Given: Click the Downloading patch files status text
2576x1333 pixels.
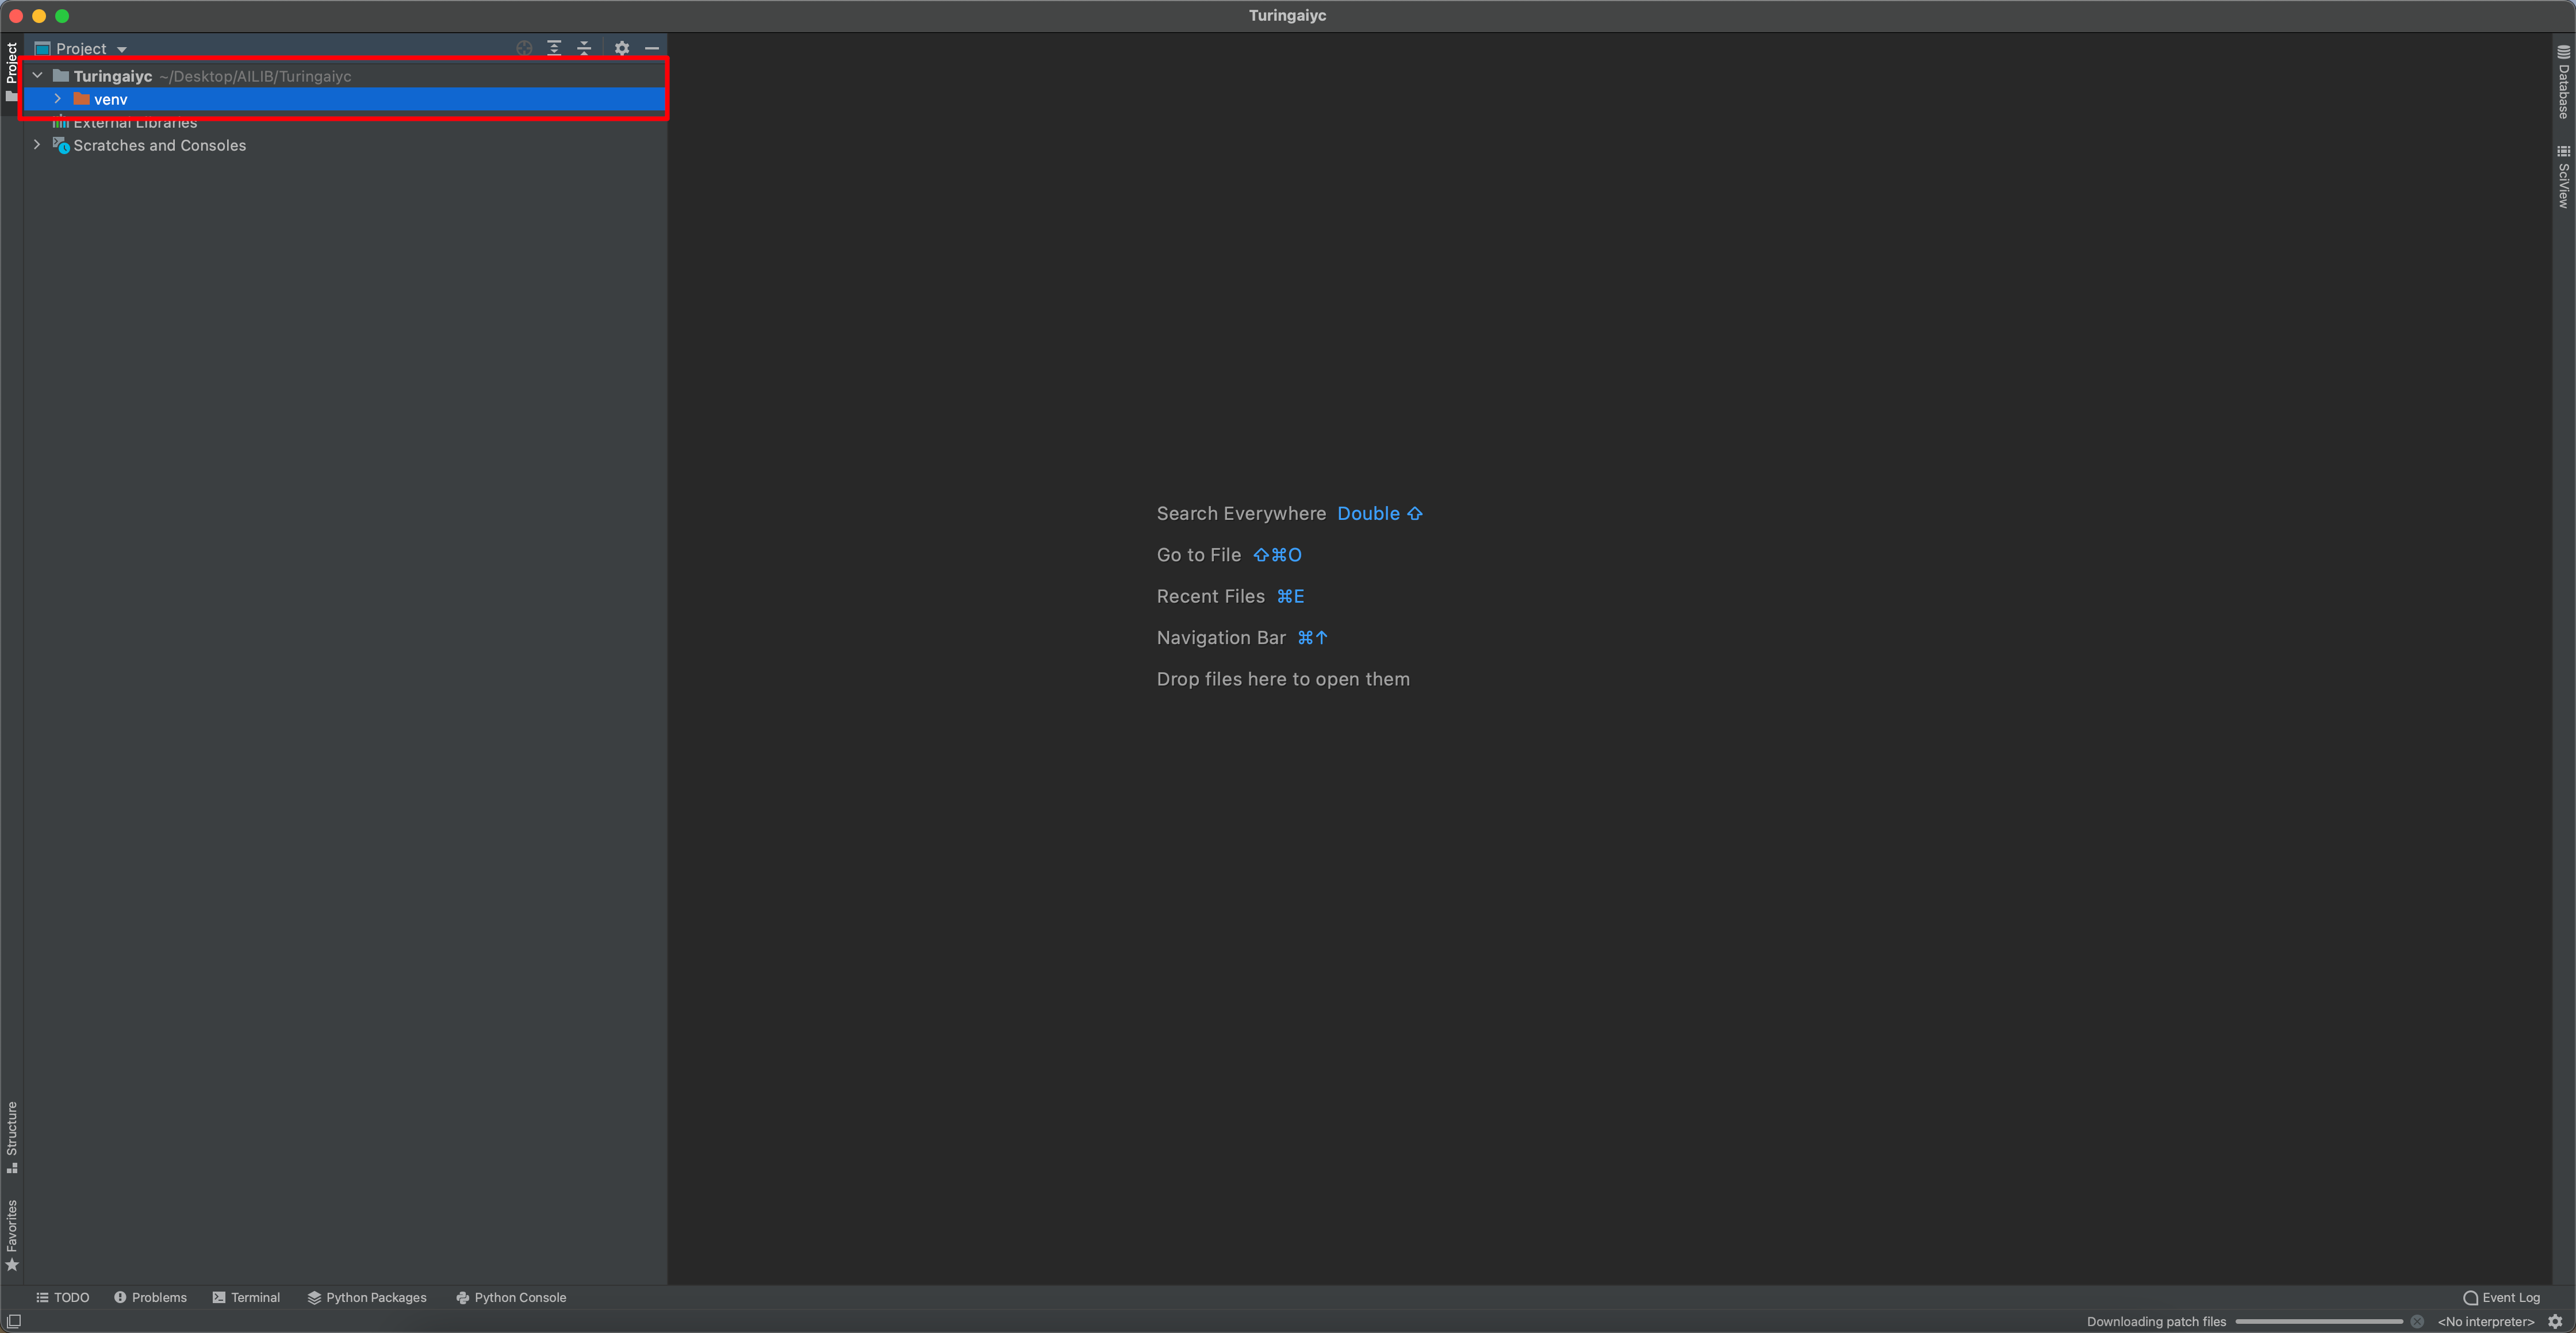Looking at the screenshot, I should click(2156, 1321).
